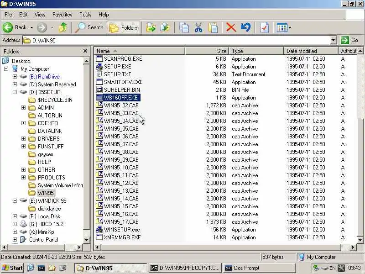The image size is (365, 274).
Task: Click the address field showing D:\WIN95
Action: pyautogui.click(x=177, y=40)
